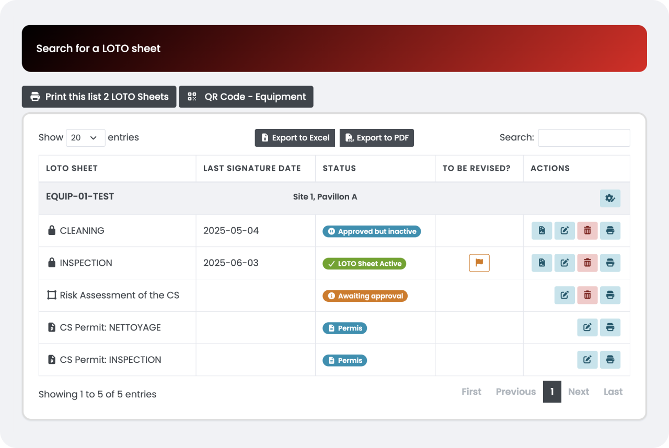Image resolution: width=669 pixels, height=448 pixels.
Task: Open QR Code - Equipment
Action: [x=246, y=97]
